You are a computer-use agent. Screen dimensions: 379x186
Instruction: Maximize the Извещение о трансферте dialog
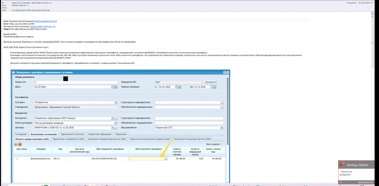tap(225, 72)
